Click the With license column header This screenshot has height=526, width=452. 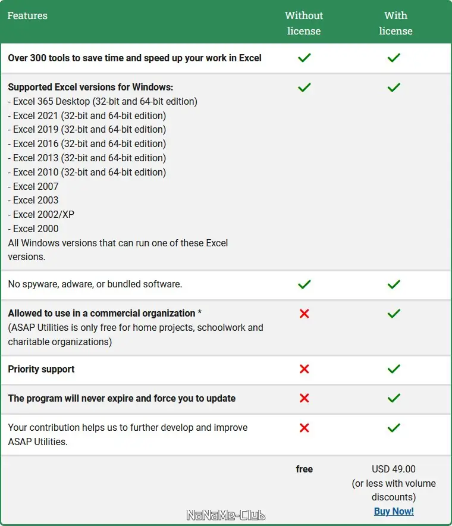(x=395, y=23)
